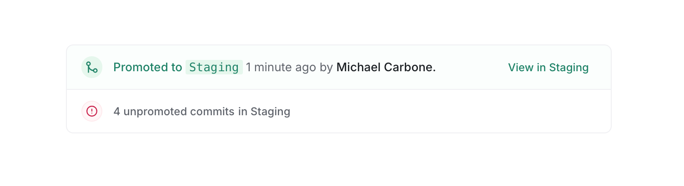684x186 pixels.
Task: Click the red alert circle icon
Action: tap(92, 111)
